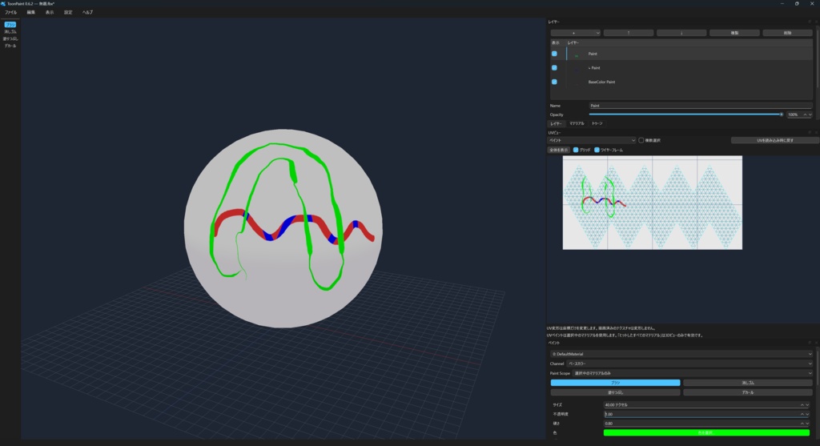Click the layer Name input field
This screenshot has height=446, width=820.
[700, 106]
